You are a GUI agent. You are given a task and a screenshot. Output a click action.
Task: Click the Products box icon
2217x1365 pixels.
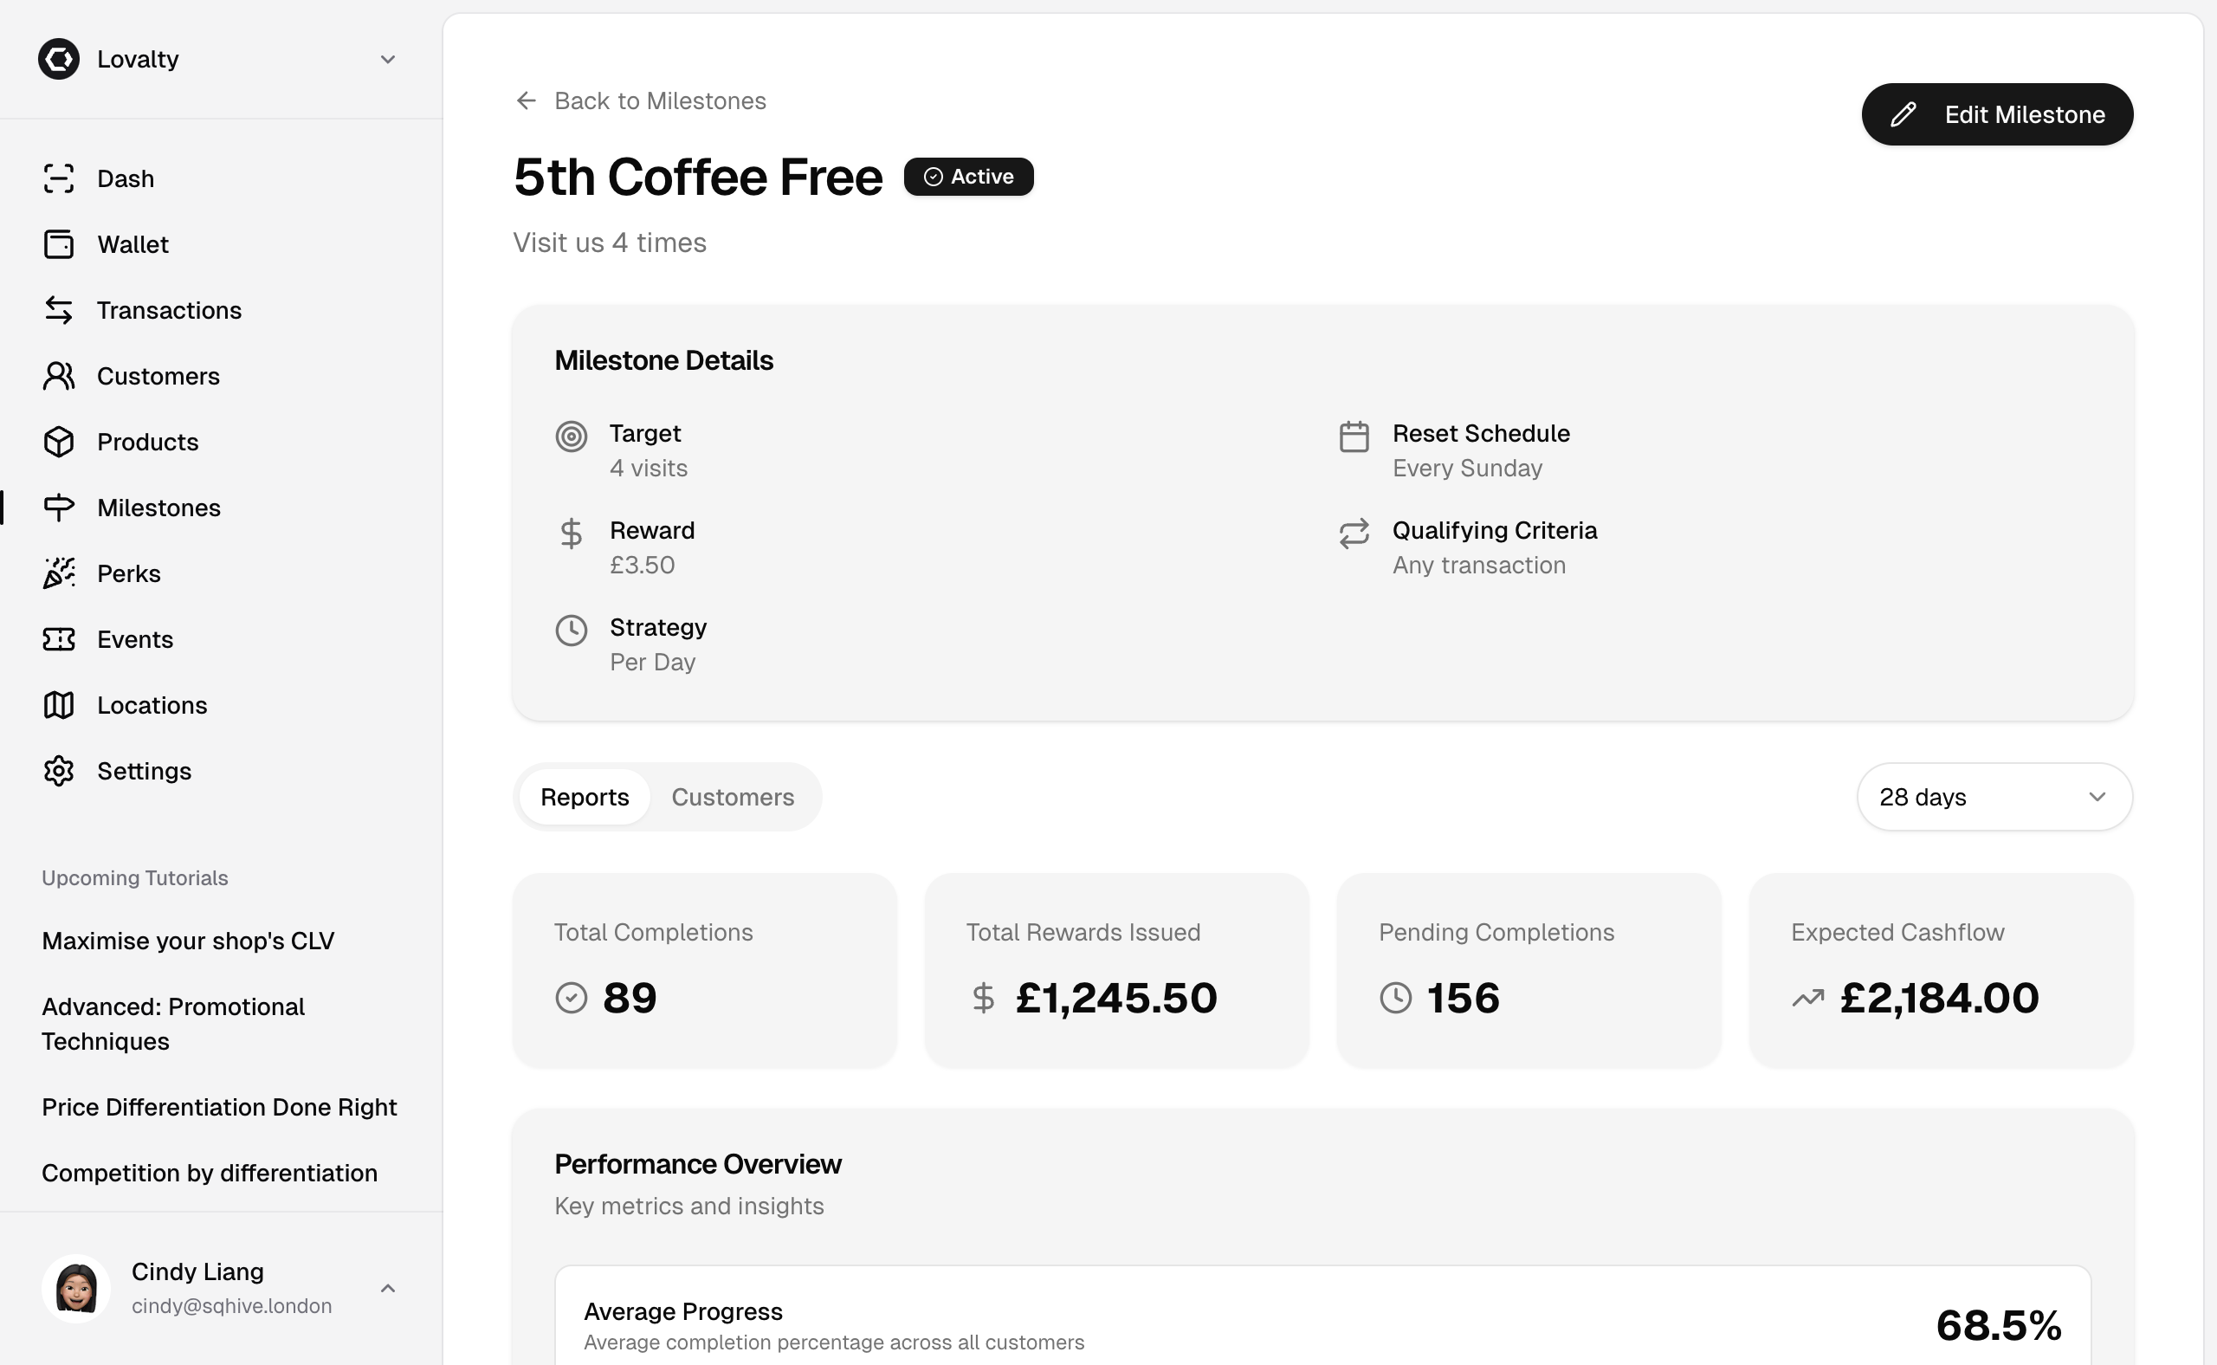tap(59, 443)
